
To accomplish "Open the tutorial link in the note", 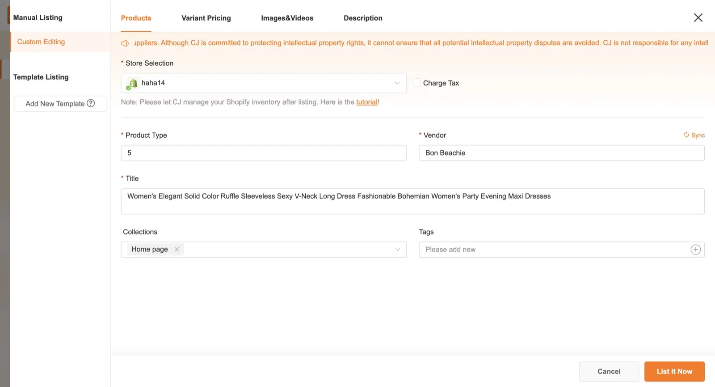I will (367, 102).
